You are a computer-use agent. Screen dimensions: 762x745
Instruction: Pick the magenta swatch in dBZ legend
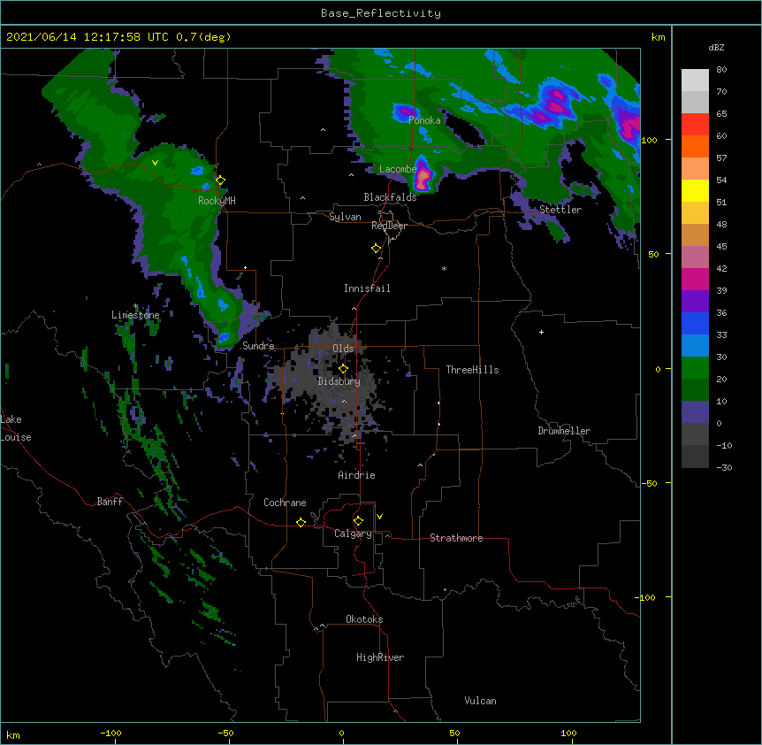(x=695, y=279)
